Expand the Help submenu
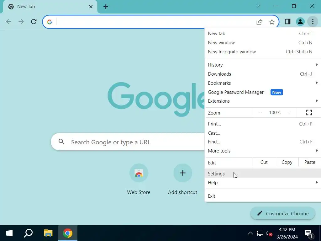This screenshot has height=241, width=321. point(263,183)
